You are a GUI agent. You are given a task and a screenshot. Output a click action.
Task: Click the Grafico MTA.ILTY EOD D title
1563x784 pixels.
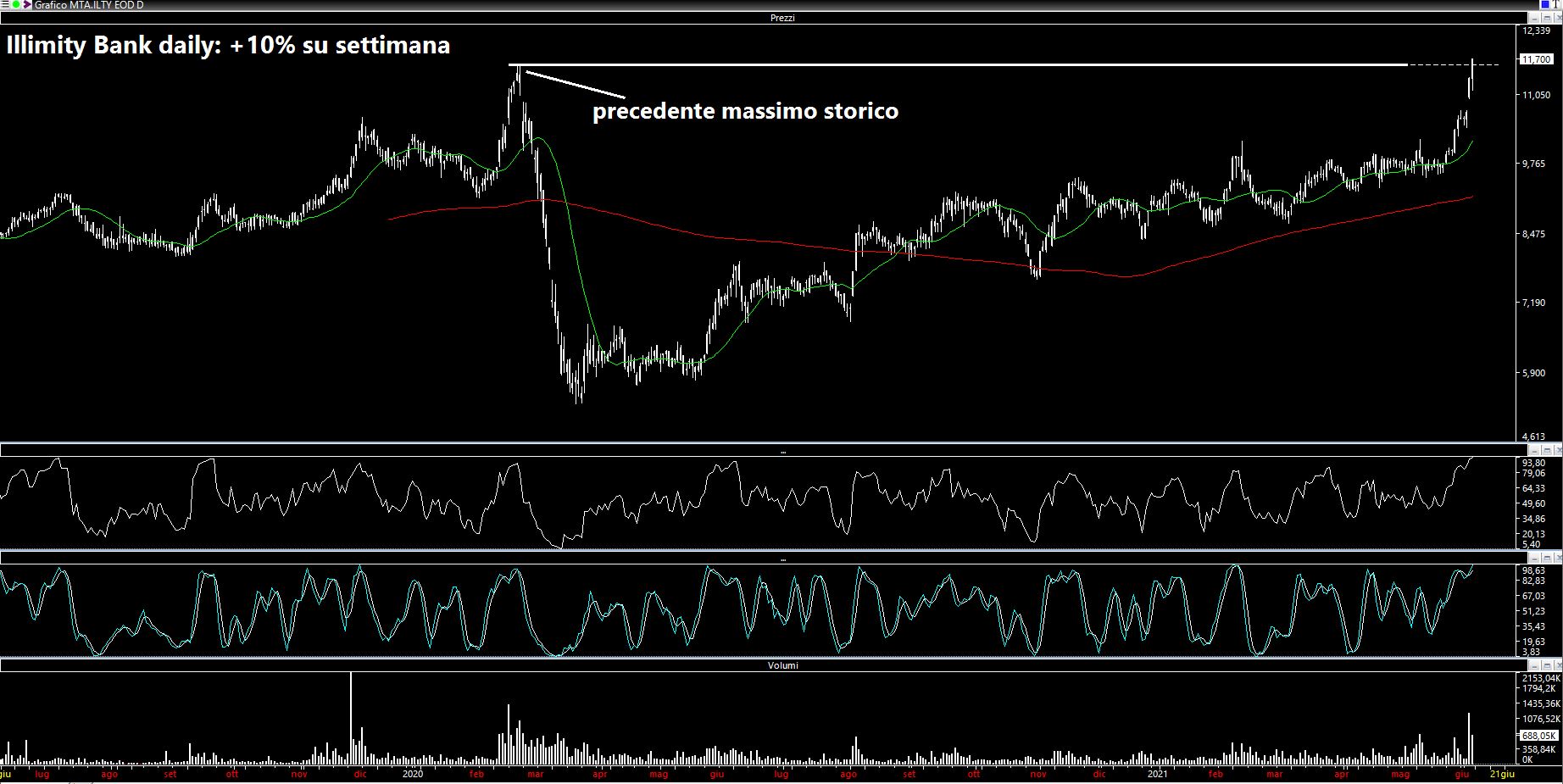point(89,5)
